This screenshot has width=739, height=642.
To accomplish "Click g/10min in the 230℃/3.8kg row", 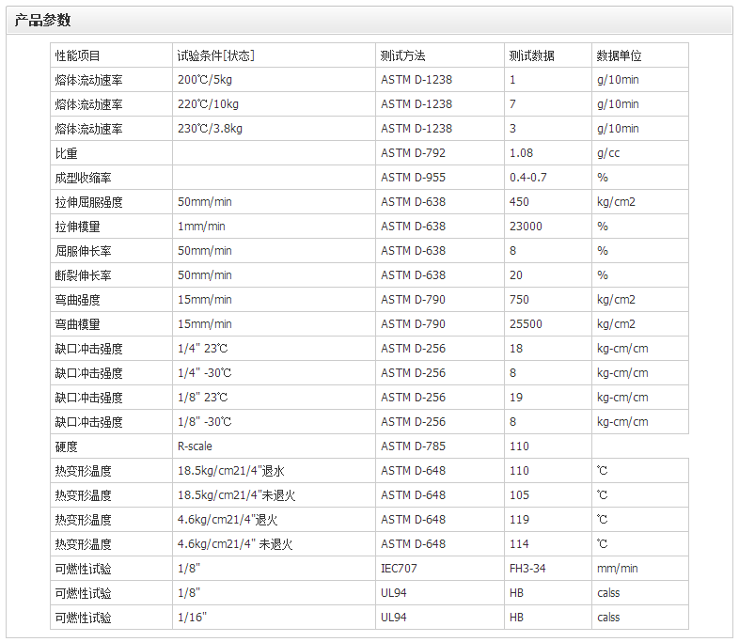I will [640, 129].
